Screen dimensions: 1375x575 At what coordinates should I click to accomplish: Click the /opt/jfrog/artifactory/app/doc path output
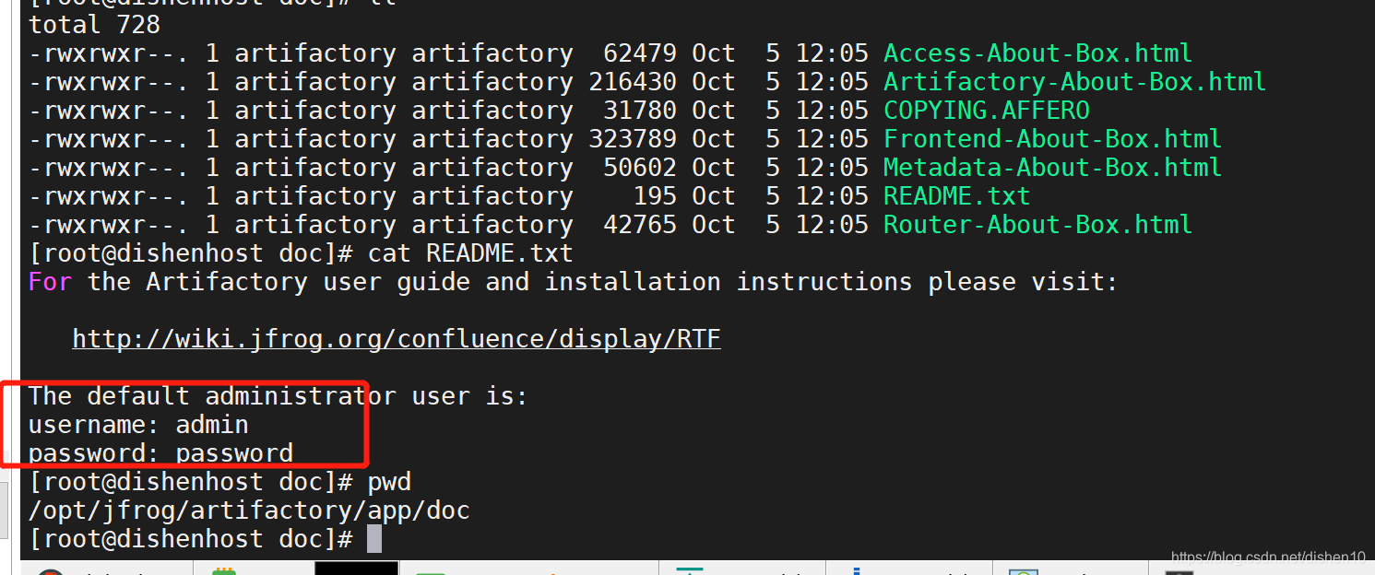[250, 510]
